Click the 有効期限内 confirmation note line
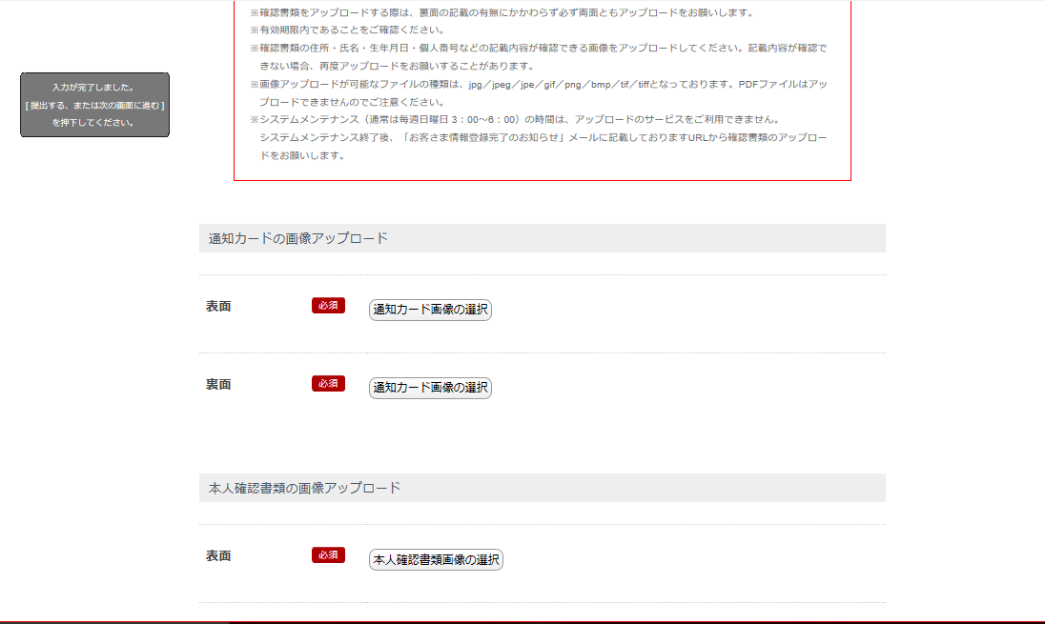This screenshot has width=1045, height=624. coord(353,30)
